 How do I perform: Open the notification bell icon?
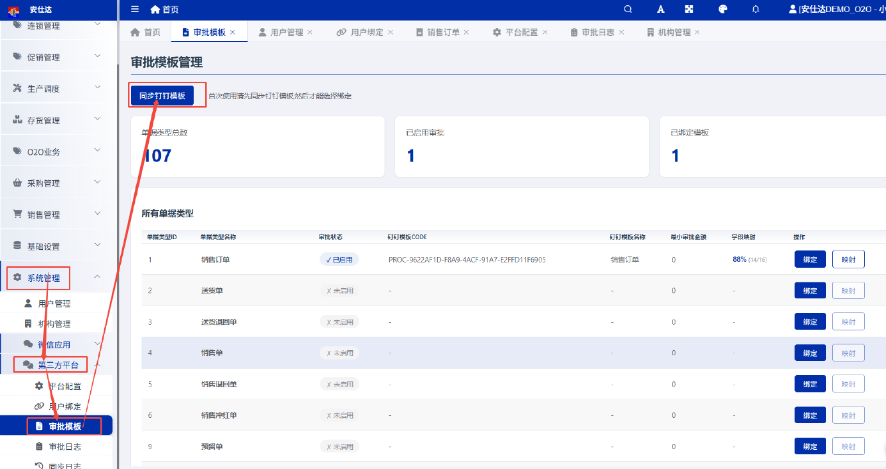tap(756, 10)
